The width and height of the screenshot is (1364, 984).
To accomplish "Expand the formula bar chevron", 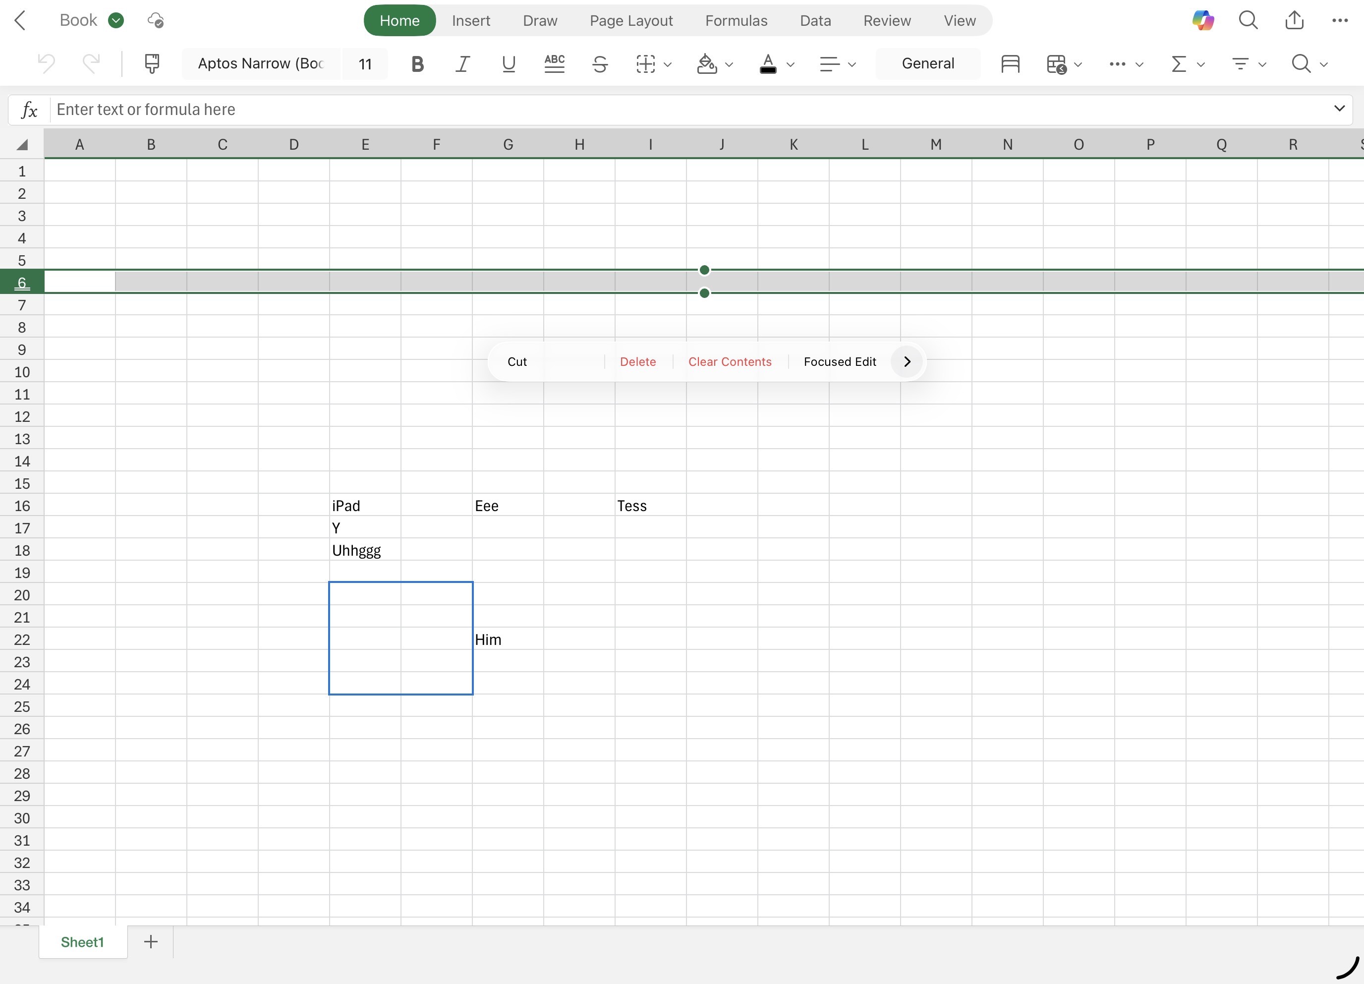I will point(1339,108).
